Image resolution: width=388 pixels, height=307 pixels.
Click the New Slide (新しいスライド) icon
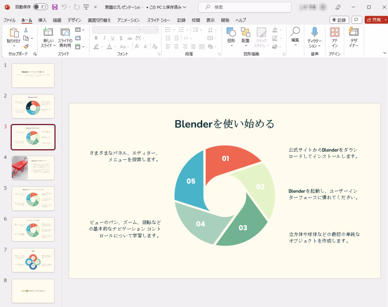(48, 32)
